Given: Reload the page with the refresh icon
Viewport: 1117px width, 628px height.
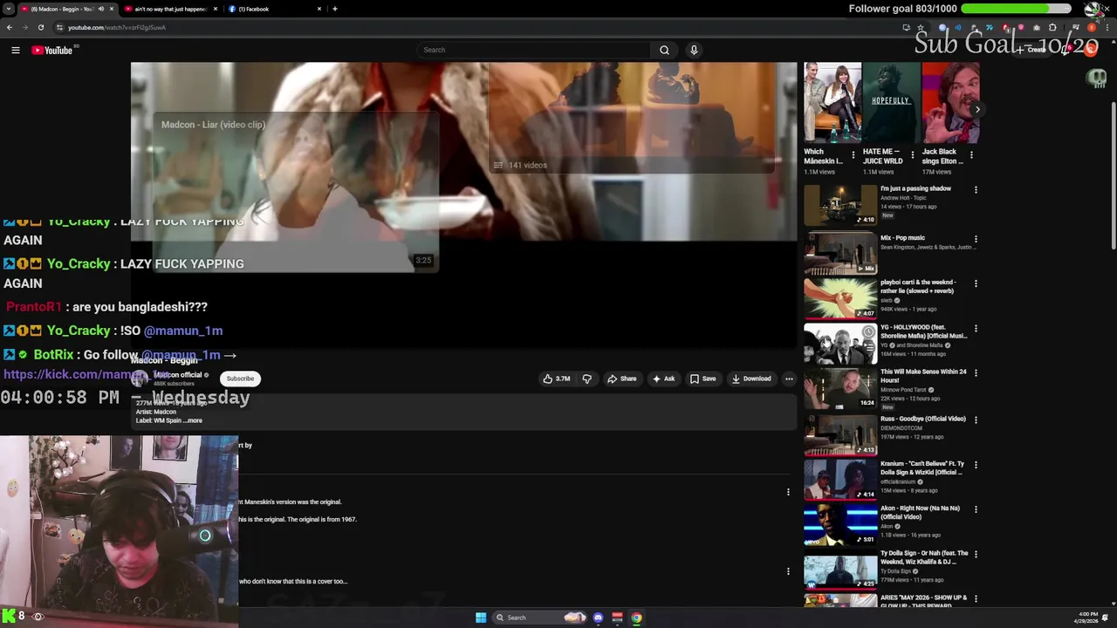Looking at the screenshot, I should point(40,27).
